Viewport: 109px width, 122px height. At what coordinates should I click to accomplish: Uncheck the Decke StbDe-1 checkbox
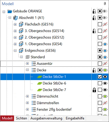[x=100, y=77]
